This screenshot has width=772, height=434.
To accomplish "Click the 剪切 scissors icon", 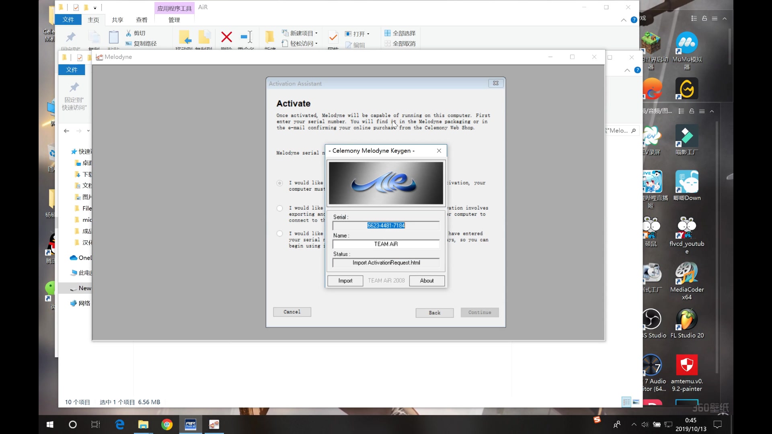I will pyautogui.click(x=128, y=33).
